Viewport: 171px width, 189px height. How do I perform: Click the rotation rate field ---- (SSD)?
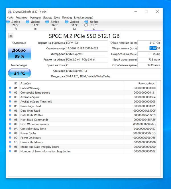point(149,54)
